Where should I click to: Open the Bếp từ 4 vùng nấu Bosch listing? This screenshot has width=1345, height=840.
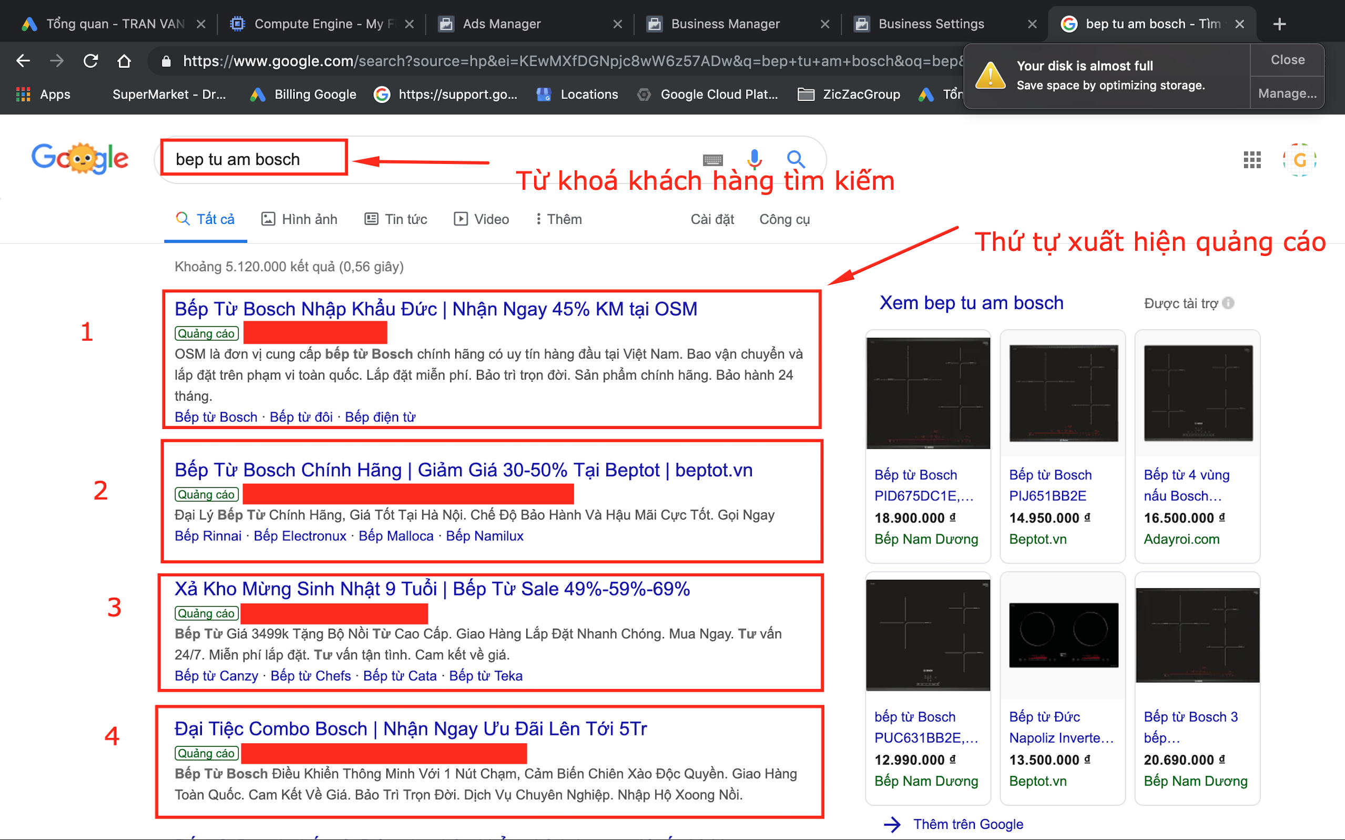pos(1187,485)
